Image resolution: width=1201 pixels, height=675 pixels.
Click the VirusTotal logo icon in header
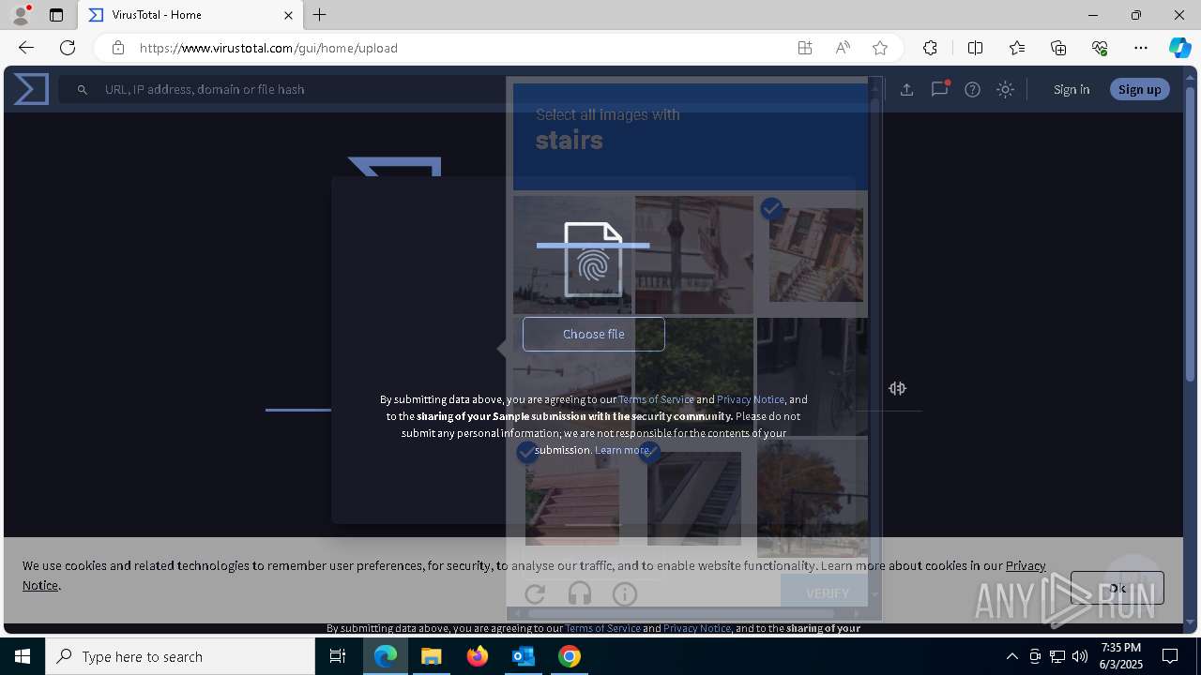tap(31, 89)
